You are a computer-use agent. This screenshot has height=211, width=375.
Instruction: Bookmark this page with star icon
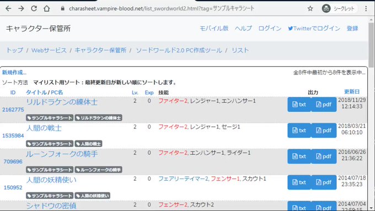tap(310, 9)
